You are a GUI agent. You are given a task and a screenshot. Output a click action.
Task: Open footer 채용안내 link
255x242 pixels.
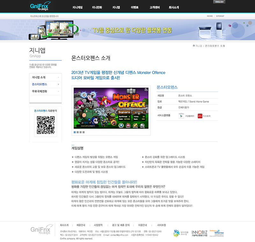[81, 225]
